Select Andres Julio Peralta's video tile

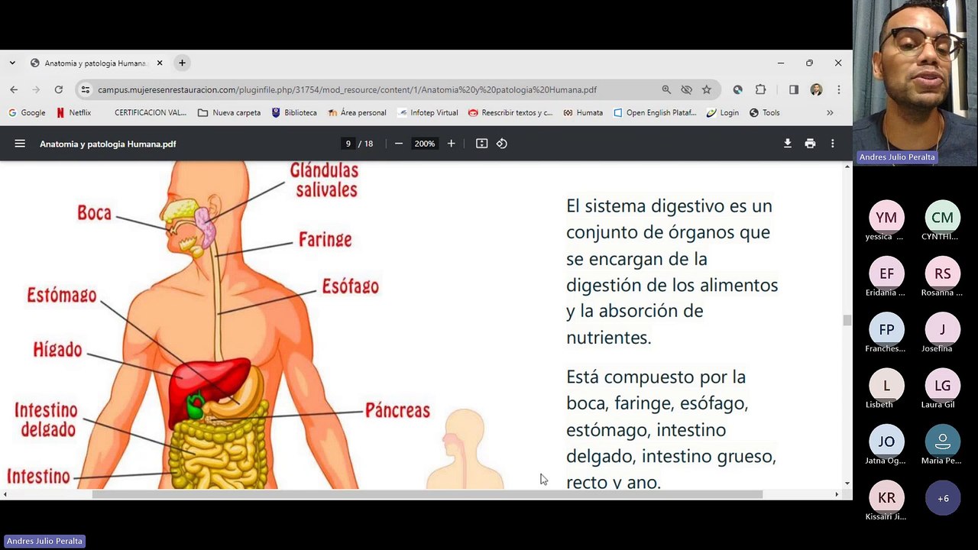point(915,82)
